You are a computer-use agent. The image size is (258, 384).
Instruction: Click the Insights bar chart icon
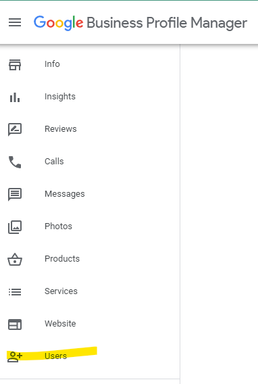pyautogui.click(x=15, y=97)
